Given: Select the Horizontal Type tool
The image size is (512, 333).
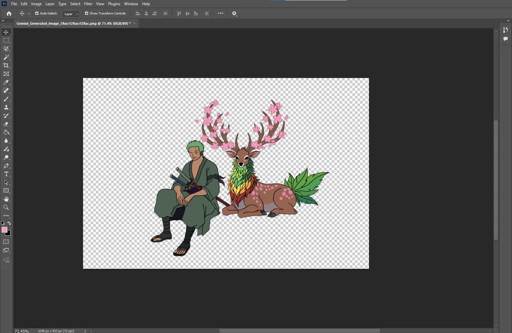Looking at the screenshot, I should click(6, 174).
